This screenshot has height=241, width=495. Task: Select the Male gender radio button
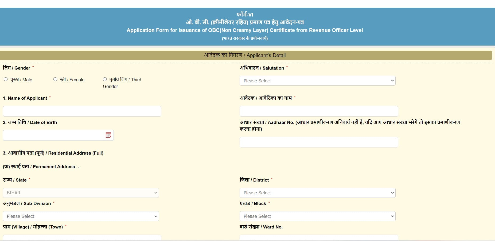[x=6, y=79]
